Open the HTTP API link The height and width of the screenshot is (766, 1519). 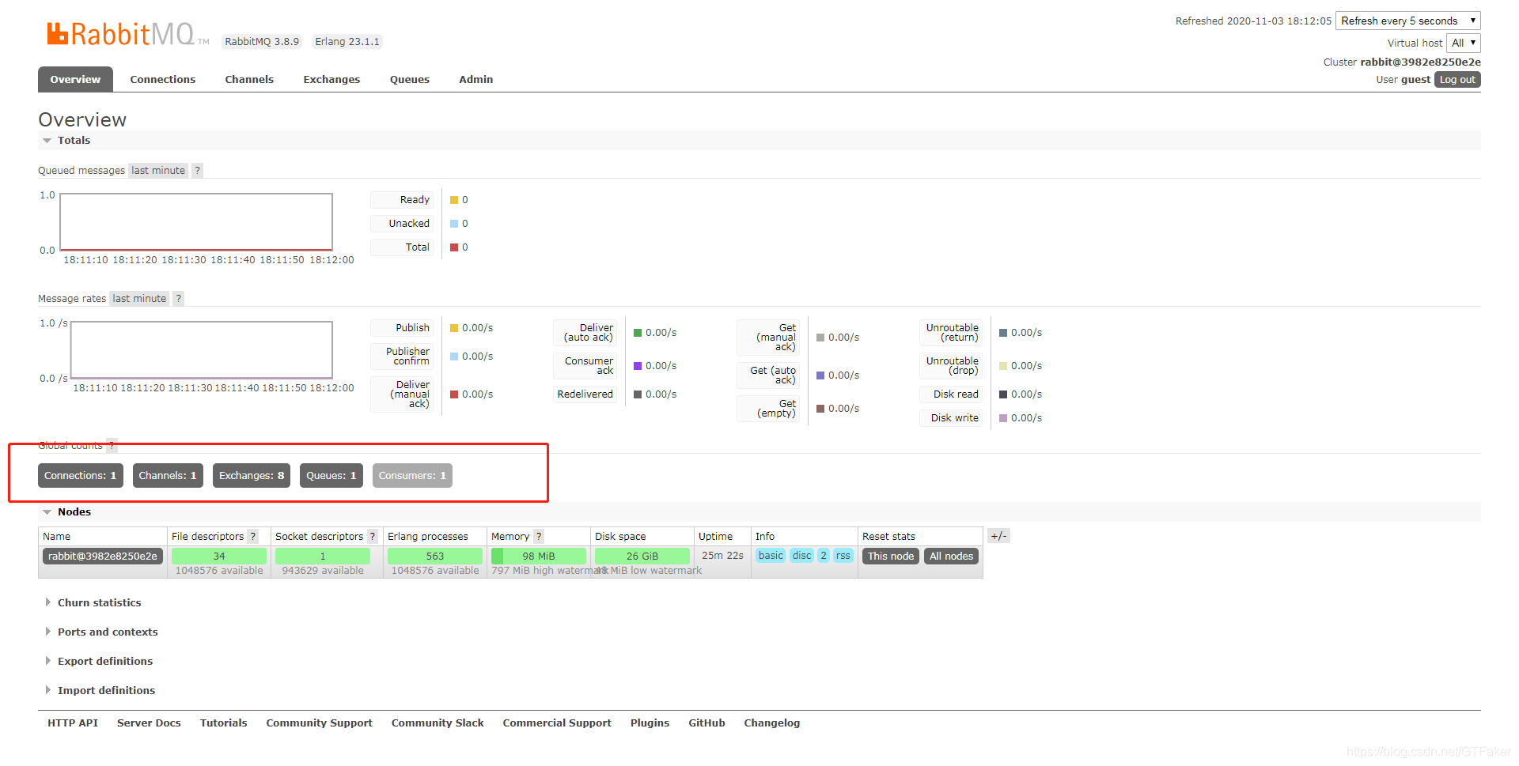(73, 723)
